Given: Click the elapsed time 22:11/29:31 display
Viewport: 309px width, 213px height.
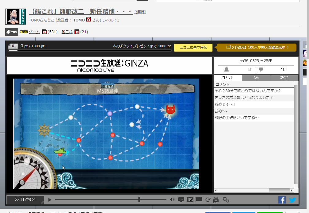Looking at the screenshot, I should tap(25, 200).
